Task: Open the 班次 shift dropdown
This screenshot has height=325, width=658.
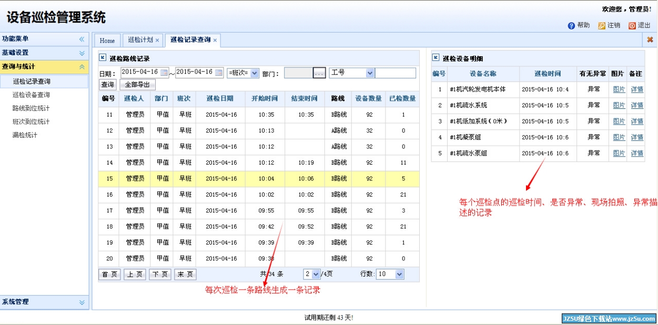Action: (x=243, y=73)
